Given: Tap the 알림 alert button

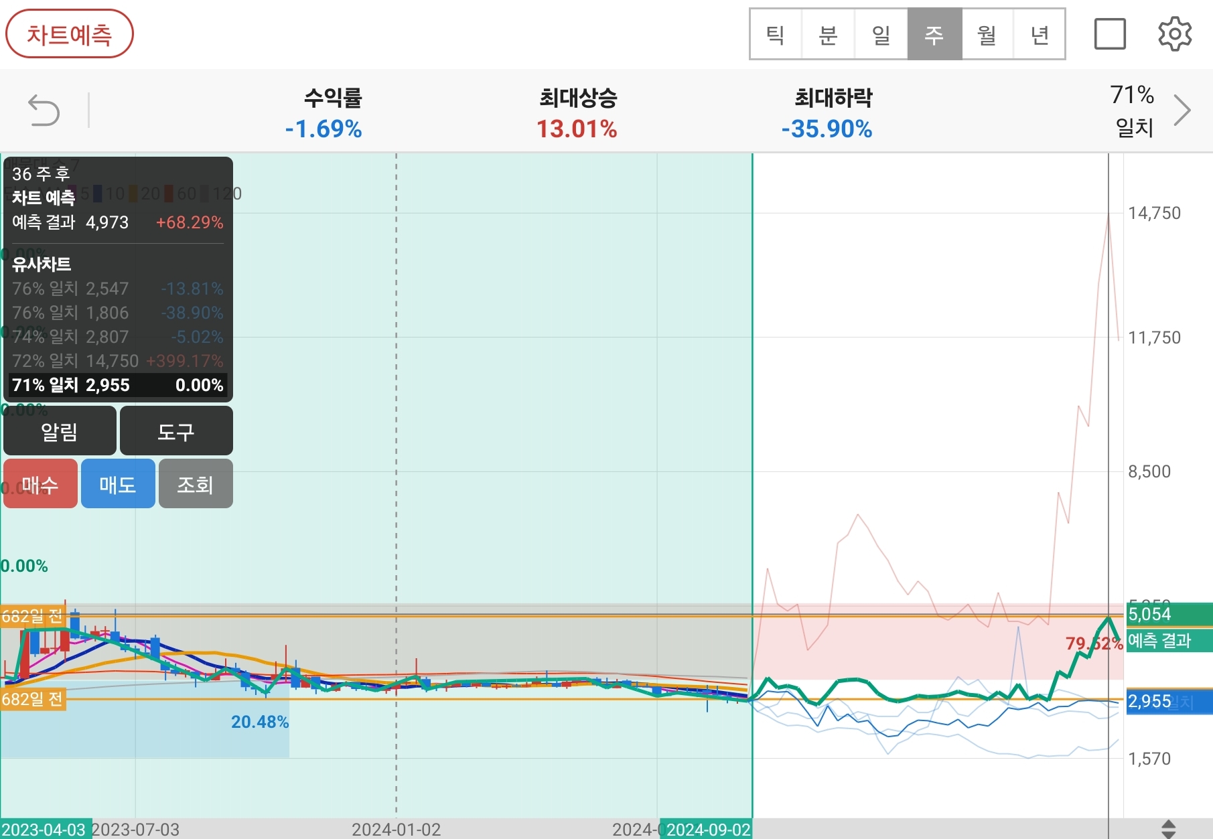Looking at the screenshot, I should pyautogui.click(x=60, y=431).
